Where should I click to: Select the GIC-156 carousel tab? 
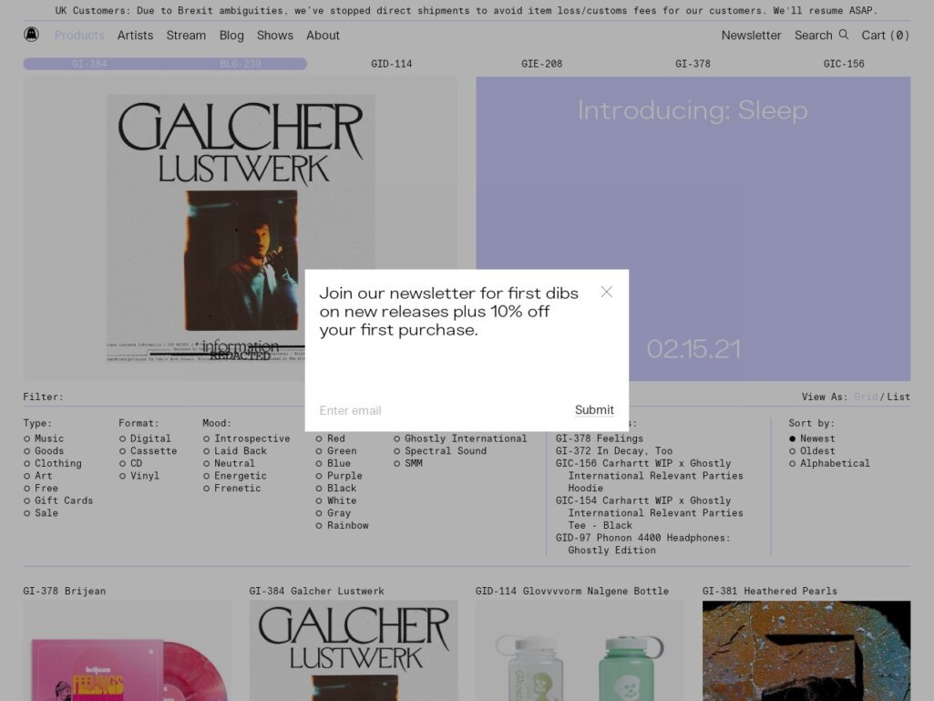843,64
